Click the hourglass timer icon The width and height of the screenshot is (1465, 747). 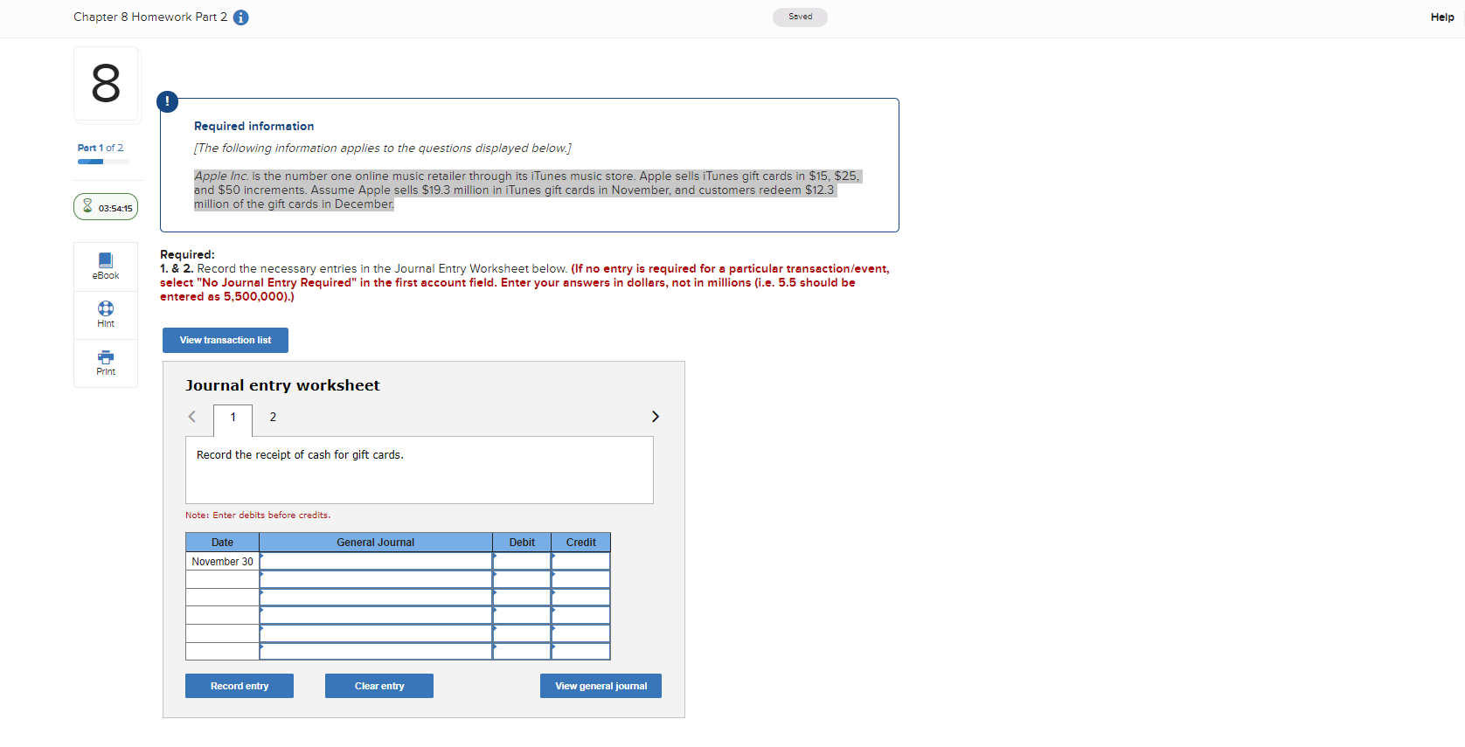click(87, 206)
